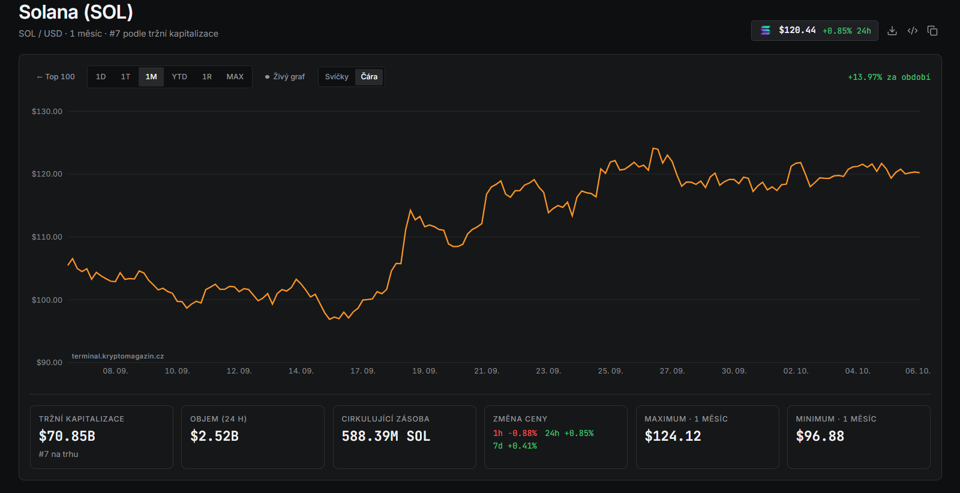Click the download chart icon

[892, 31]
